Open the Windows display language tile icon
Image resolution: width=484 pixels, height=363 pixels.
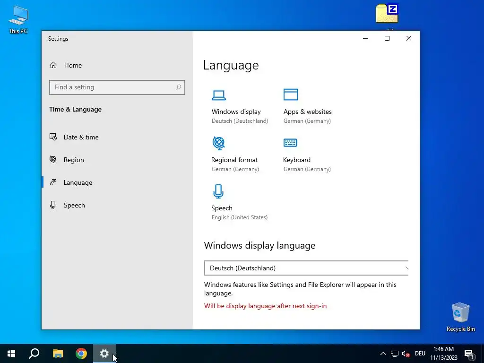tap(218, 95)
